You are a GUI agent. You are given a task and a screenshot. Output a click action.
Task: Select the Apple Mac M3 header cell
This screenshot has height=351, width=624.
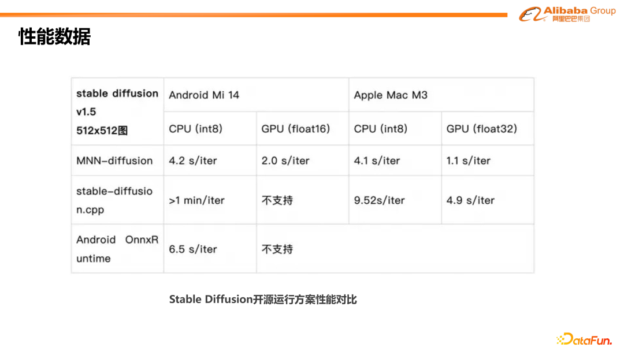pyautogui.click(x=391, y=95)
